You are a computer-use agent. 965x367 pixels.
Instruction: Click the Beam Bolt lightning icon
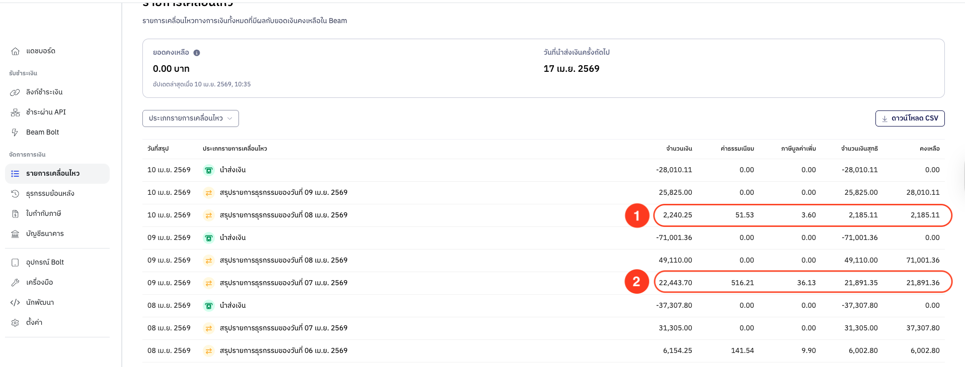15,133
